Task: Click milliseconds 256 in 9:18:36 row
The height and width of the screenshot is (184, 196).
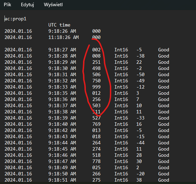Action: click(x=96, y=99)
